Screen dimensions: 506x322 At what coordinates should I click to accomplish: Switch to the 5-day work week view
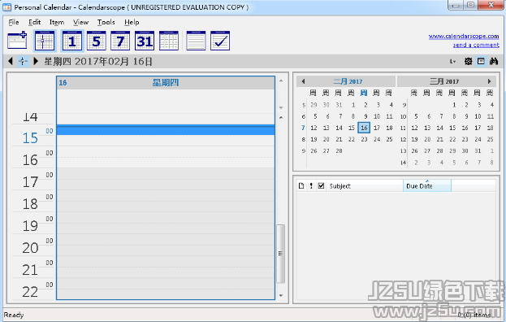pyautogui.click(x=96, y=41)
